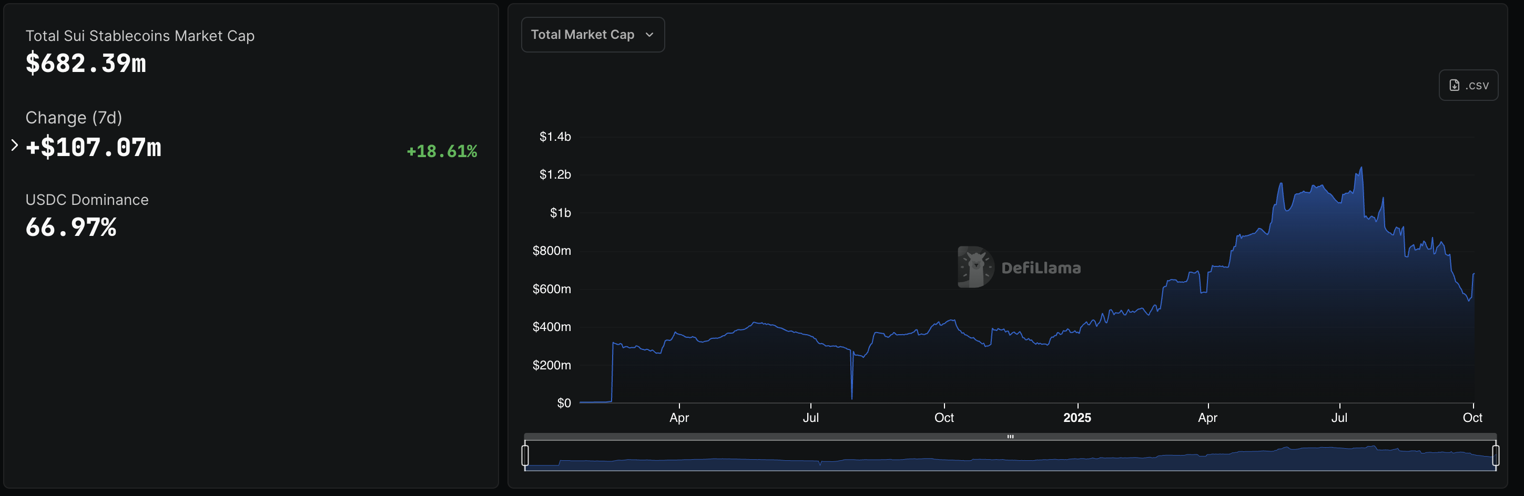Screen dimensions: 1524x496
Task: Click the DefiLlama llama logo watermark
Action: [975, 267]
